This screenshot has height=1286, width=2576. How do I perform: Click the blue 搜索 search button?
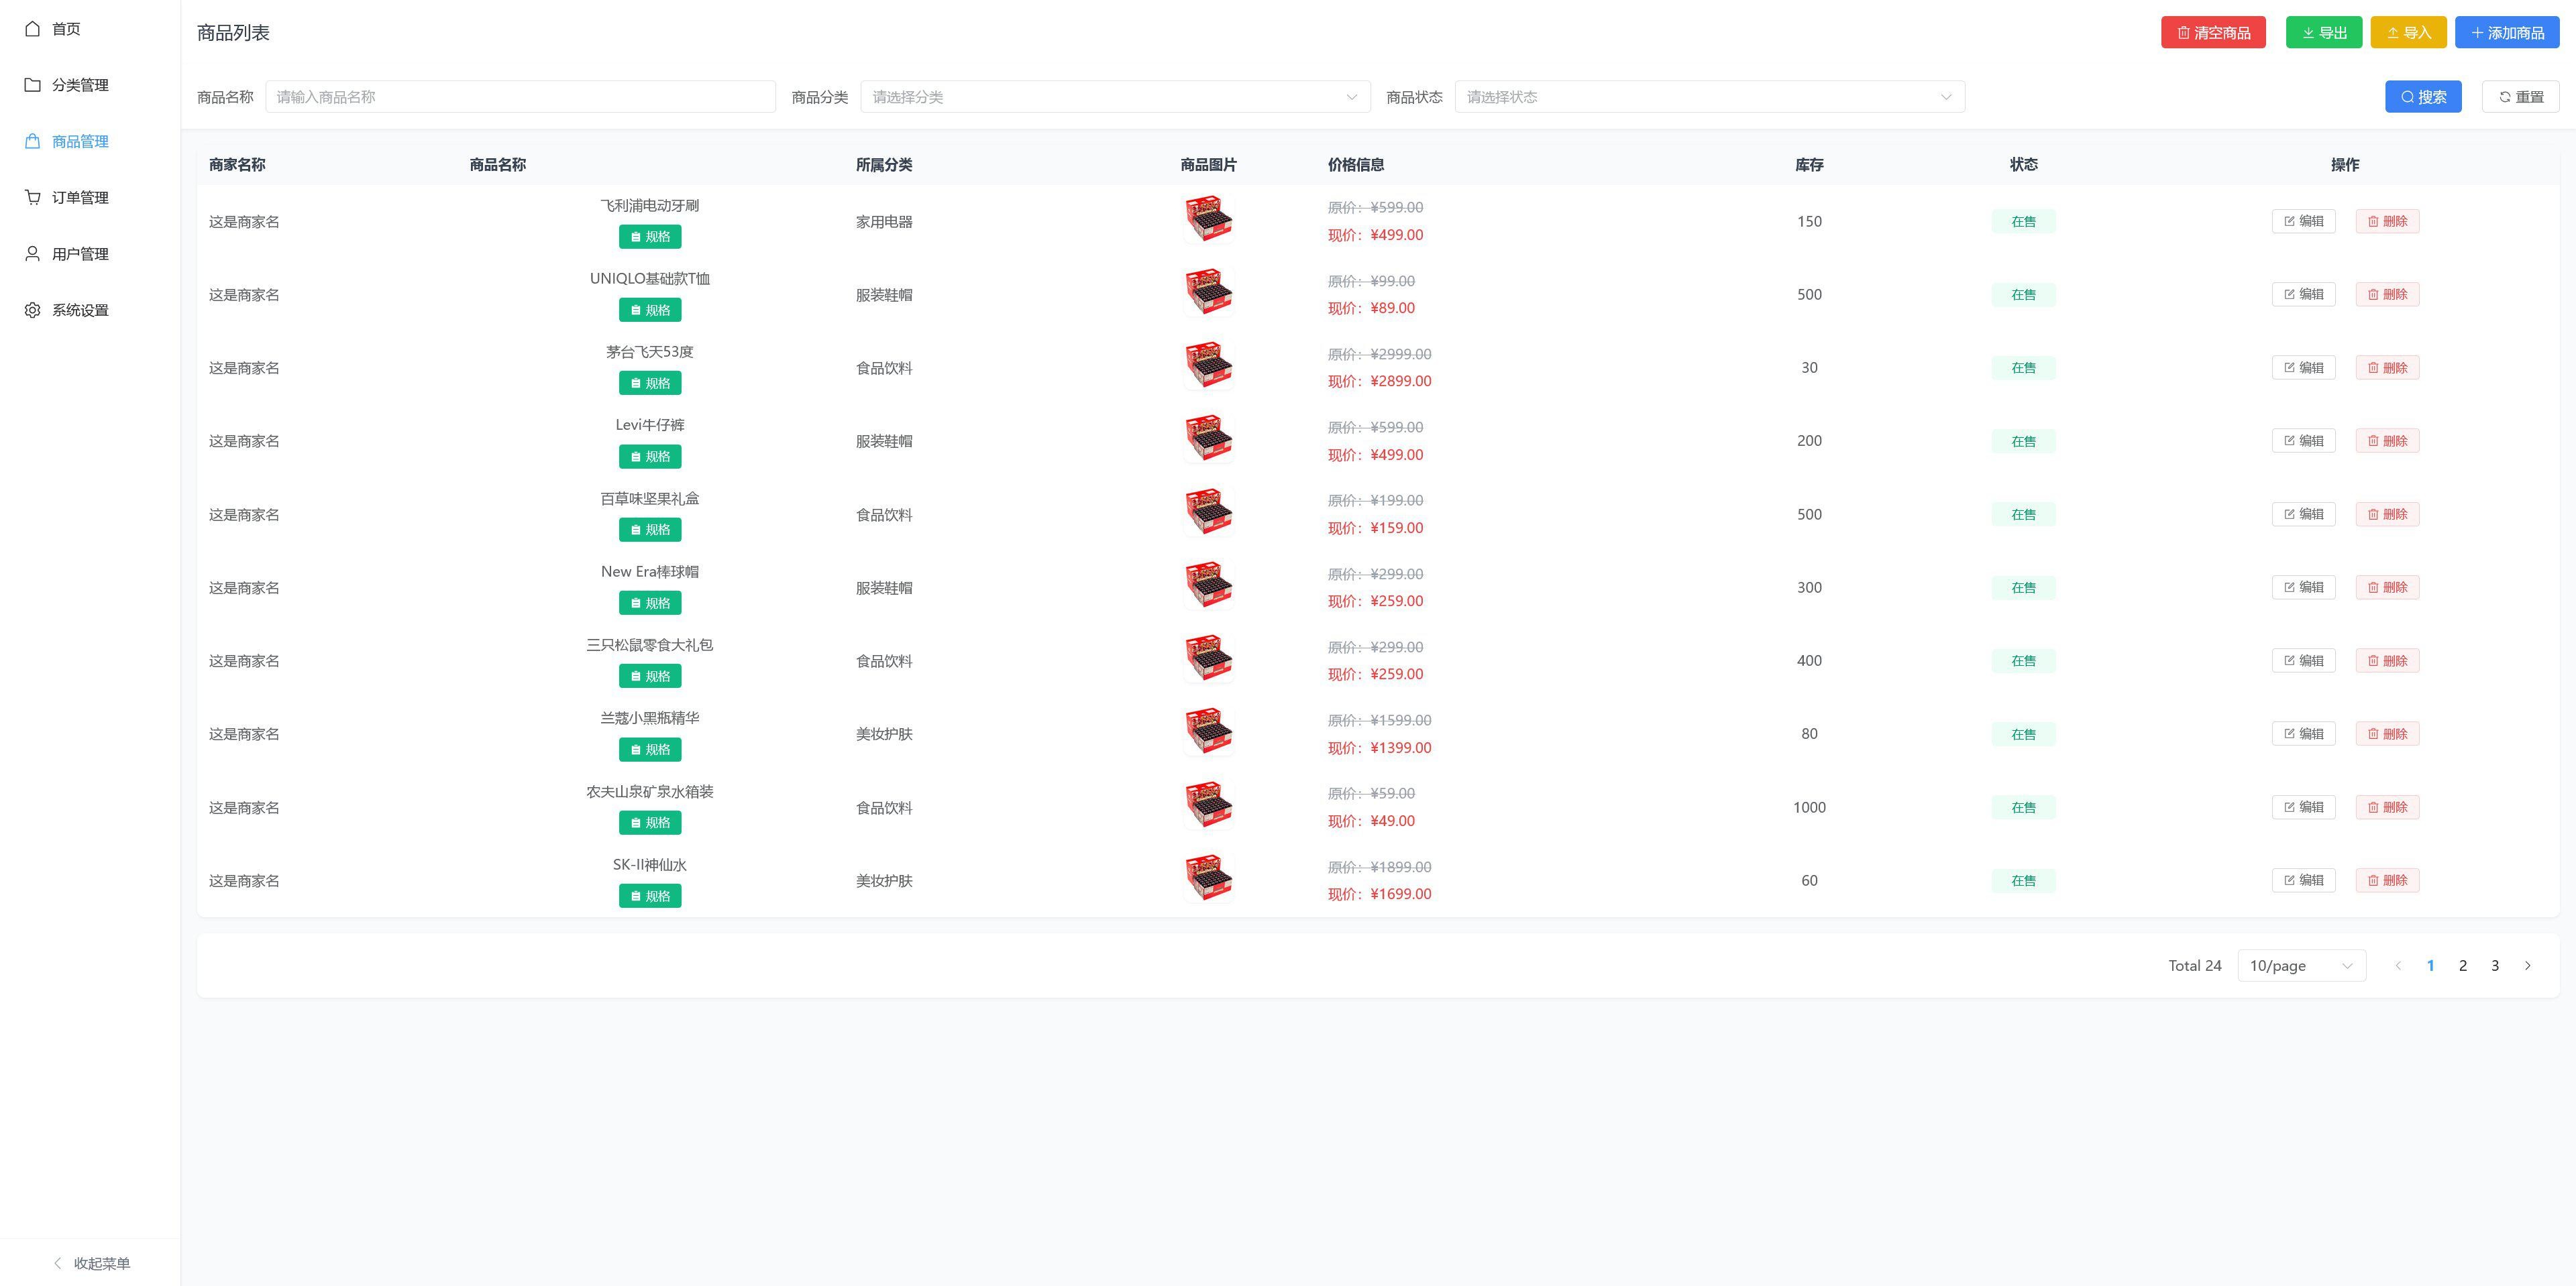(2422, 97)
